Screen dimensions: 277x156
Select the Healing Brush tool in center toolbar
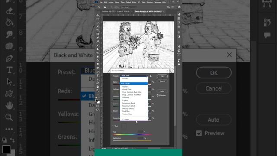click(97, 42)
